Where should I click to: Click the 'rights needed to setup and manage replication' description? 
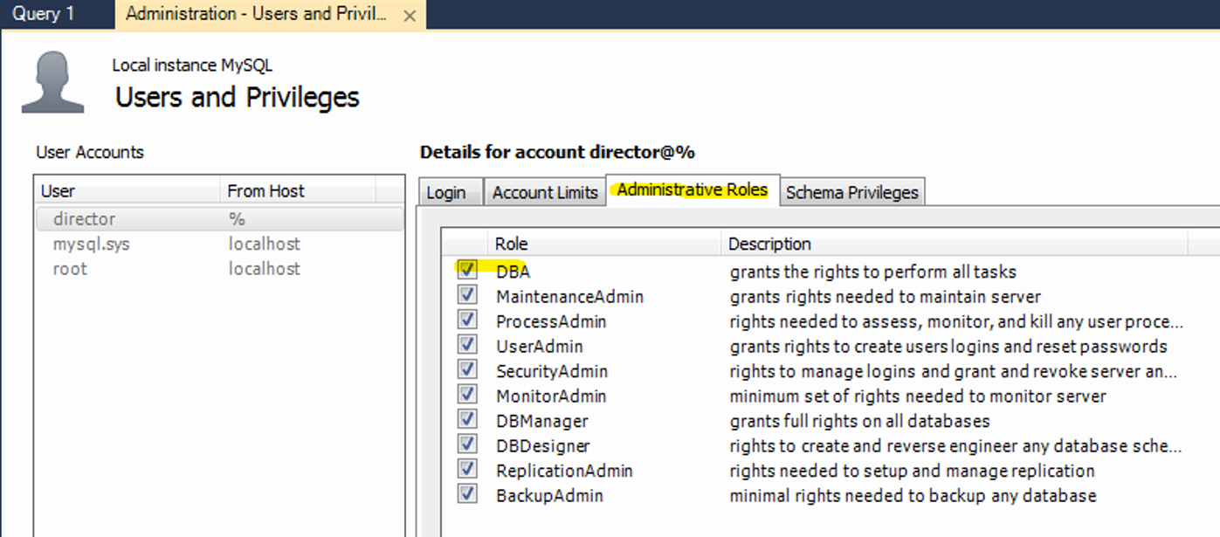pyautogui.click(x=912, y=472)
